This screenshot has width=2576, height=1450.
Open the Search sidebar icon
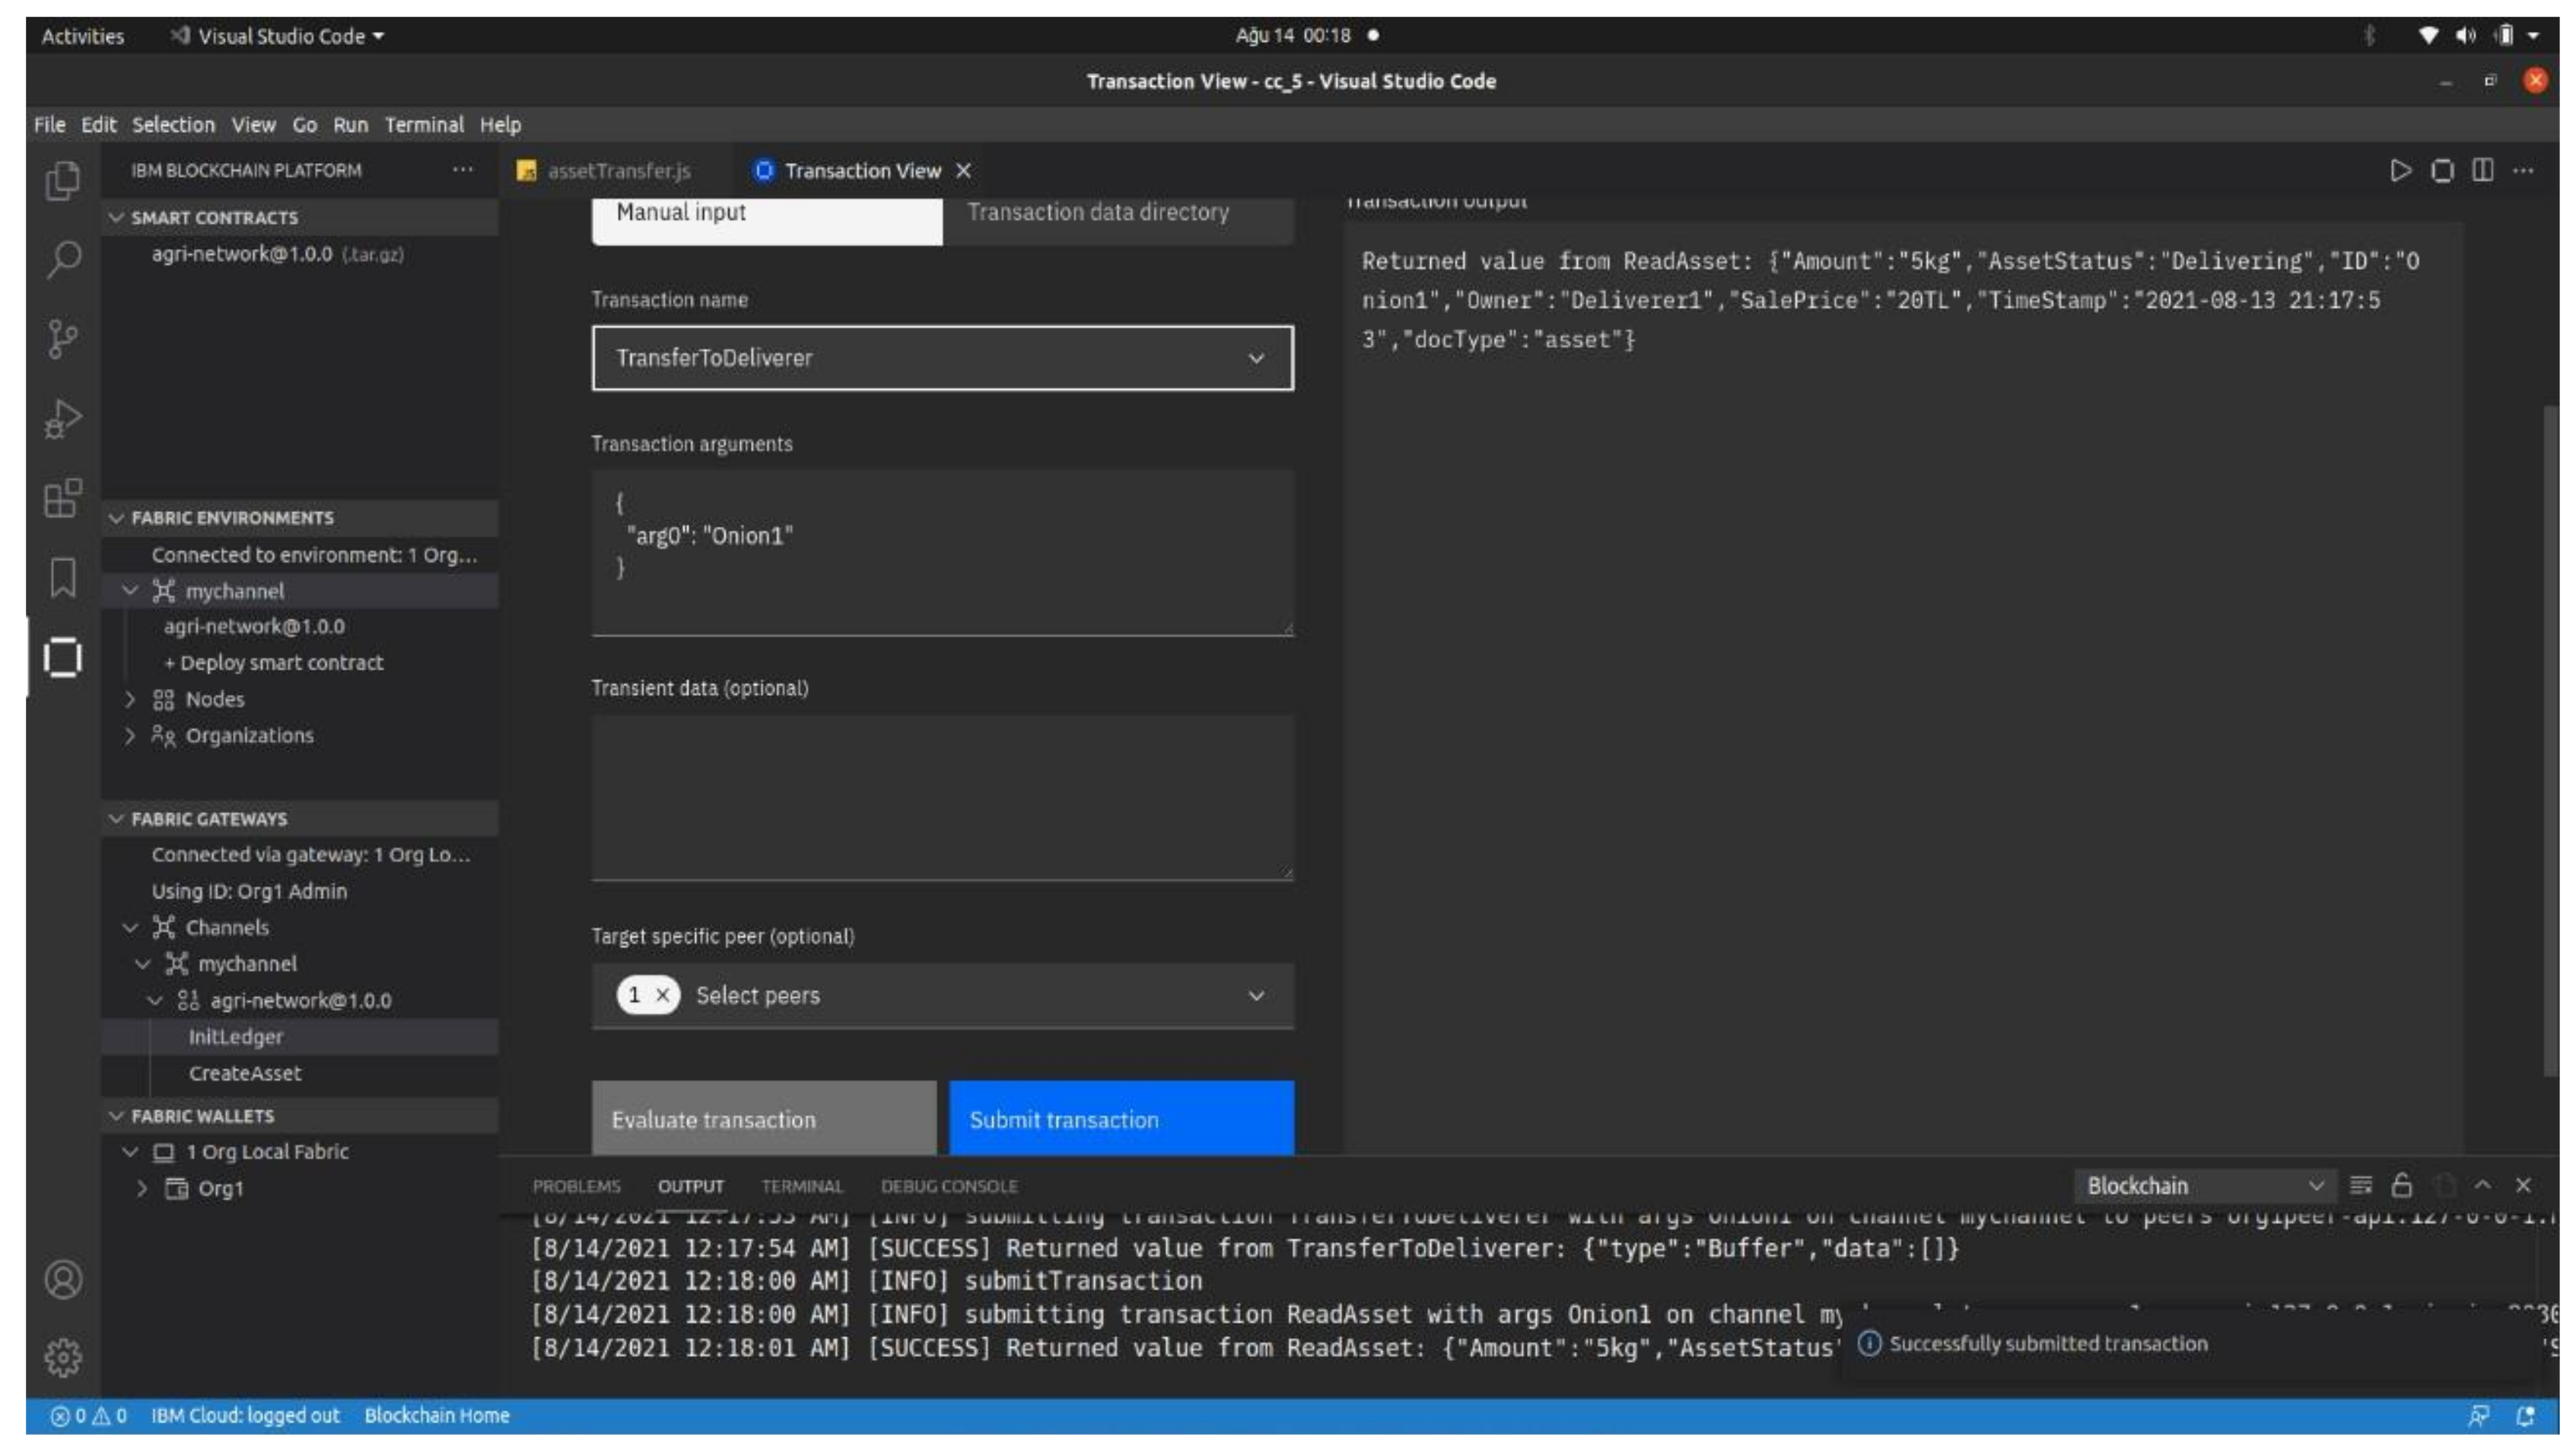click(63, 260)
